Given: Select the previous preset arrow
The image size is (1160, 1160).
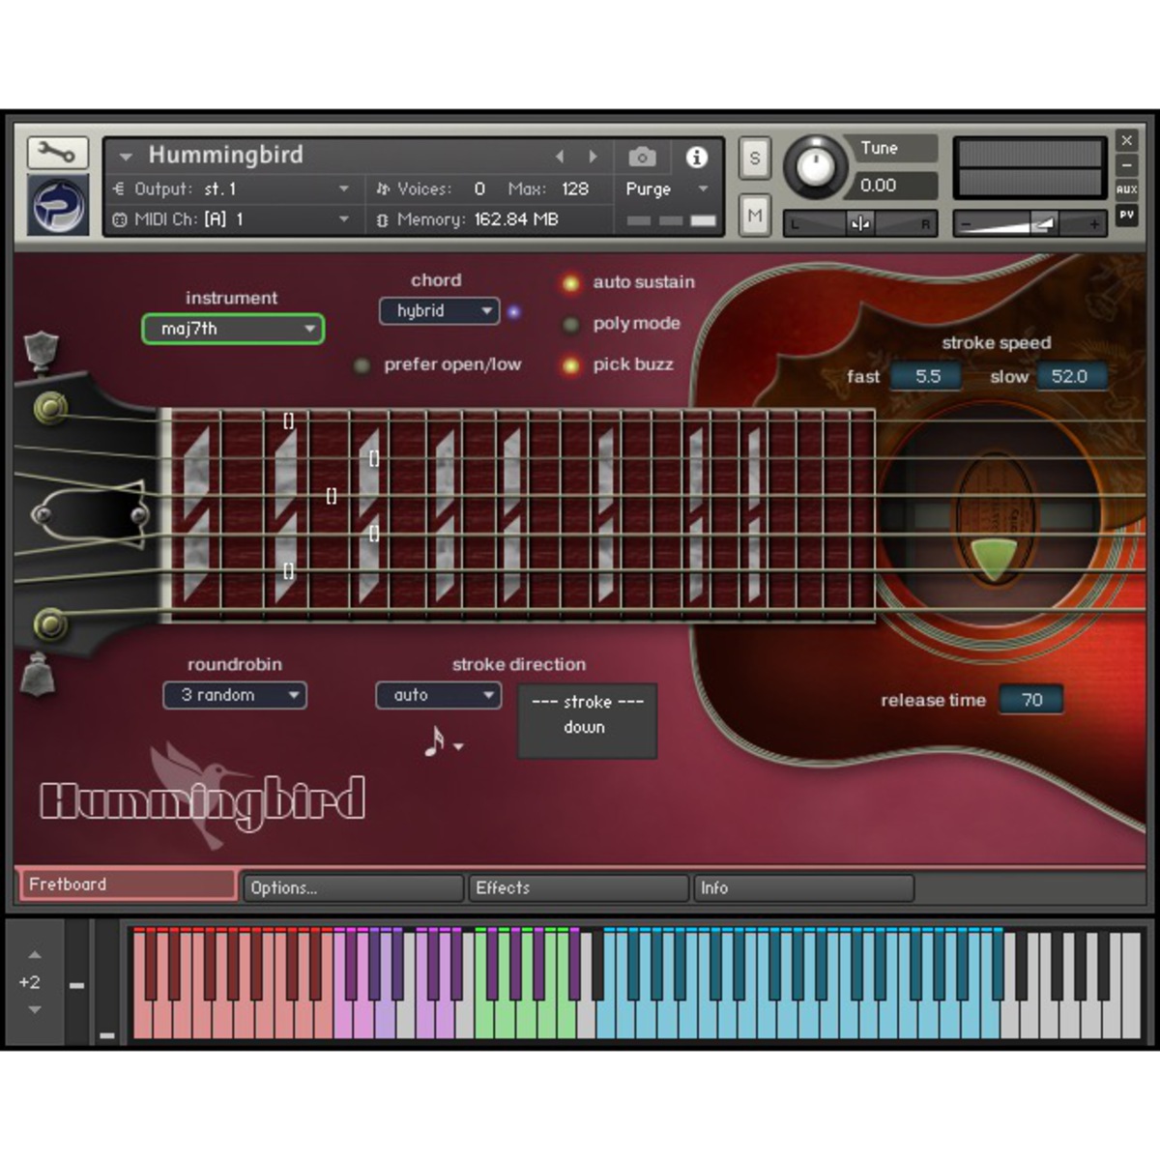Looking at the screenshot, I should (560, 157).
